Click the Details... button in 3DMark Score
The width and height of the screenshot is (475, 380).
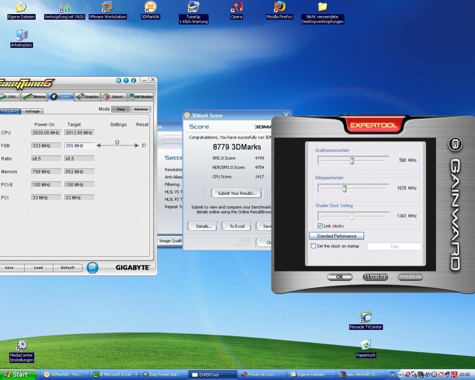coord(204,226)
